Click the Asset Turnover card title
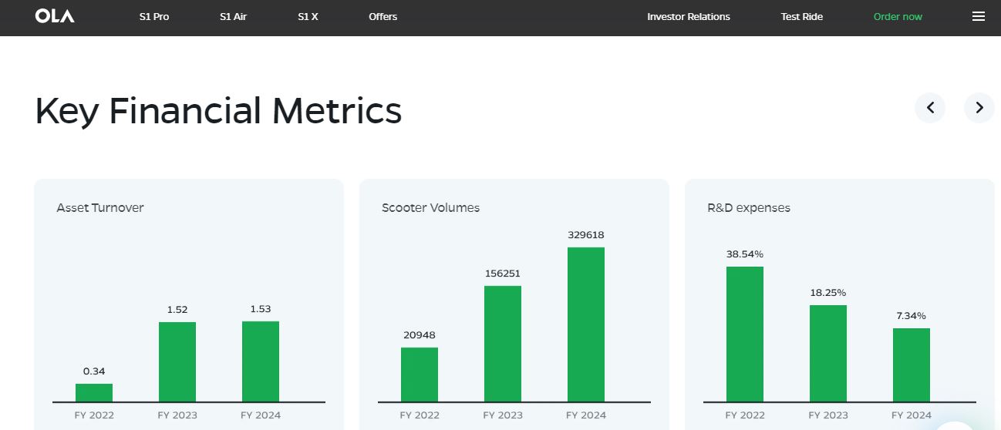 point(100,207)
